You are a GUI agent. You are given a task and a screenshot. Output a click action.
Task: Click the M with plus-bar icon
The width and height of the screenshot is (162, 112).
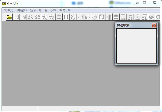pyautogui.click(x=137, y=17)
